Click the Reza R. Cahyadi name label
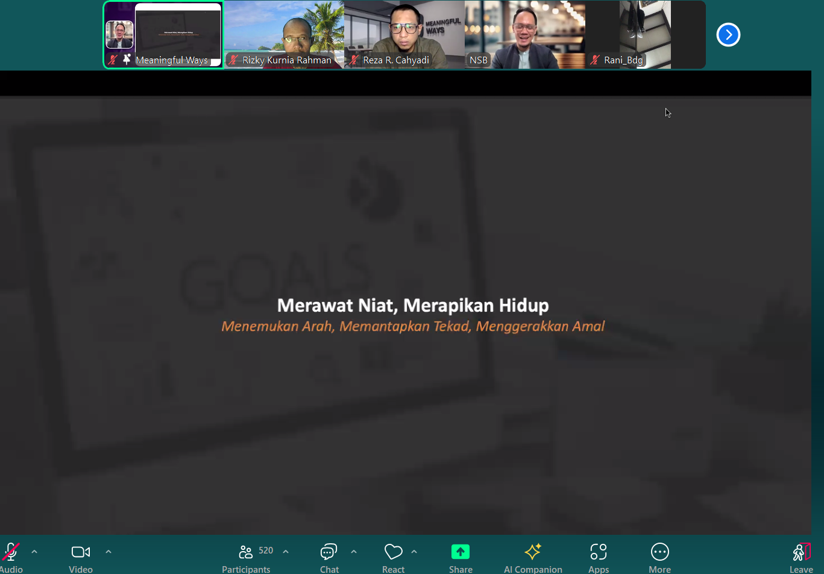Screen dimensions: 824x574 coord(396,60)
